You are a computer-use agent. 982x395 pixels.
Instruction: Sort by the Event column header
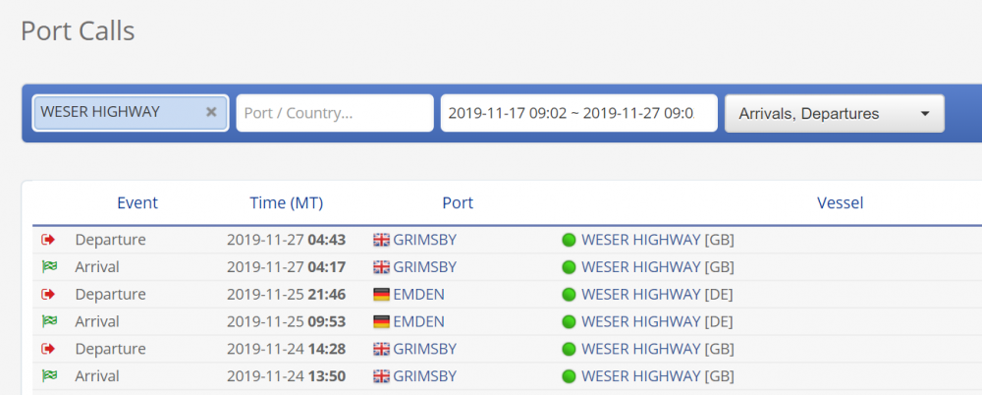[137, 203]
